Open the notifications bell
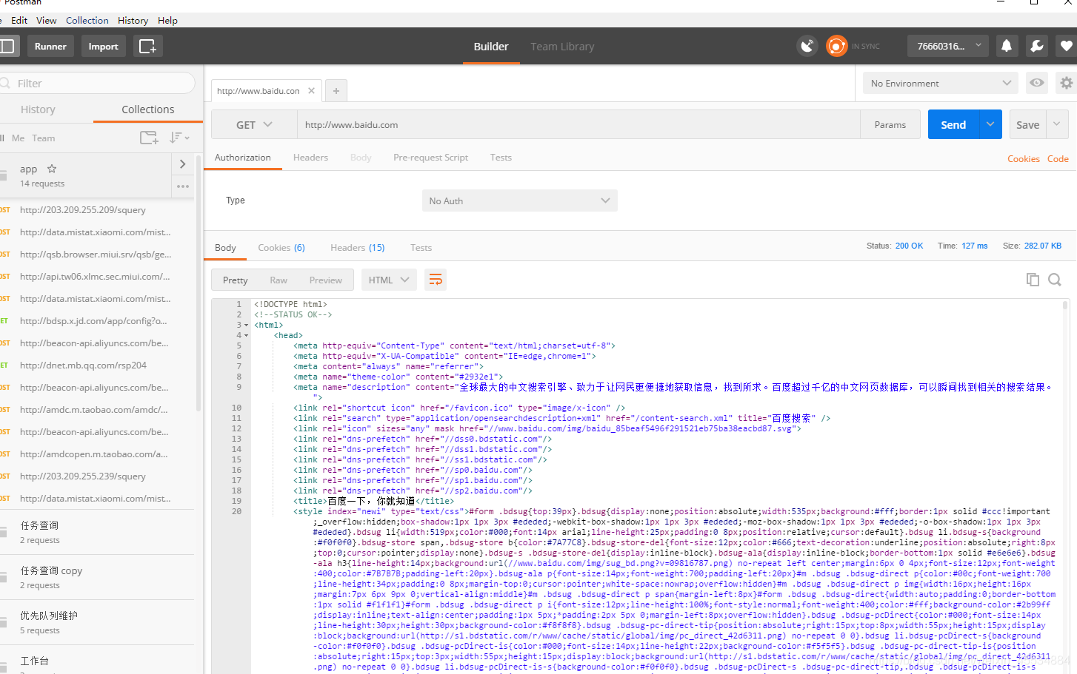1077x674 pixels. coord(1006,46)
